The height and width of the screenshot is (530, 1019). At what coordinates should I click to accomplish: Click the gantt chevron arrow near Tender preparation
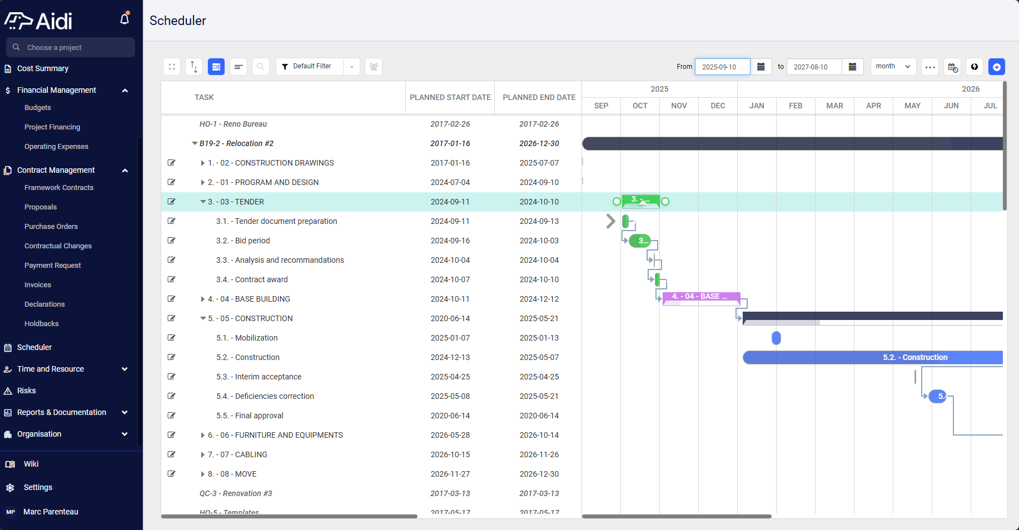[610, 221]
